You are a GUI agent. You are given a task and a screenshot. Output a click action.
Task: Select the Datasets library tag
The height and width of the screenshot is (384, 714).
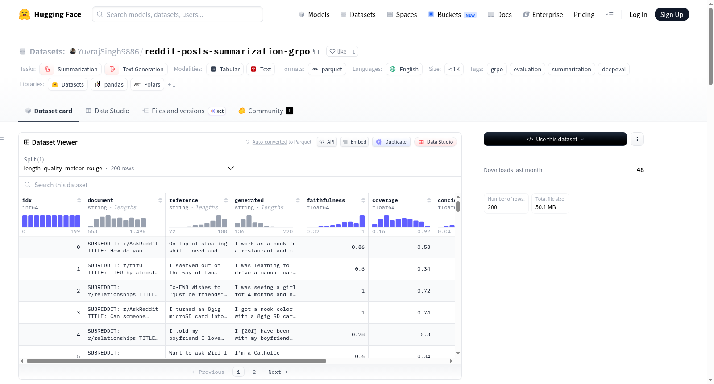pos(68,84)
